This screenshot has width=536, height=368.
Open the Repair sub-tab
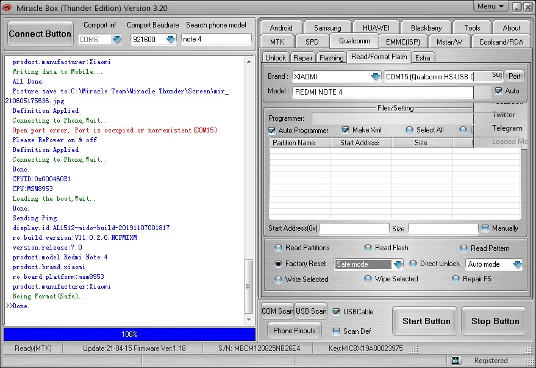click(x=303, y=58)
